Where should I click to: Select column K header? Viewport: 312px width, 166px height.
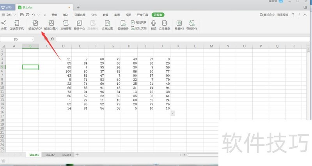179,46
